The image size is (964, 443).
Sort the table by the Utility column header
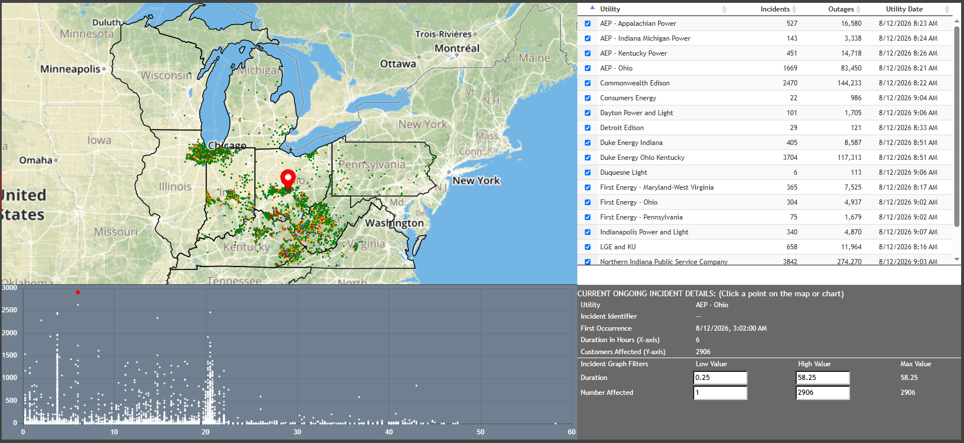coord(610,9)
